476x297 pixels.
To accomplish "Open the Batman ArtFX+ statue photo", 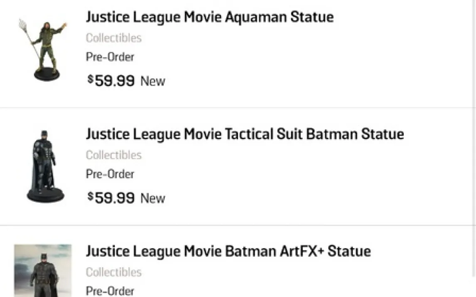I will click(43, 270).
